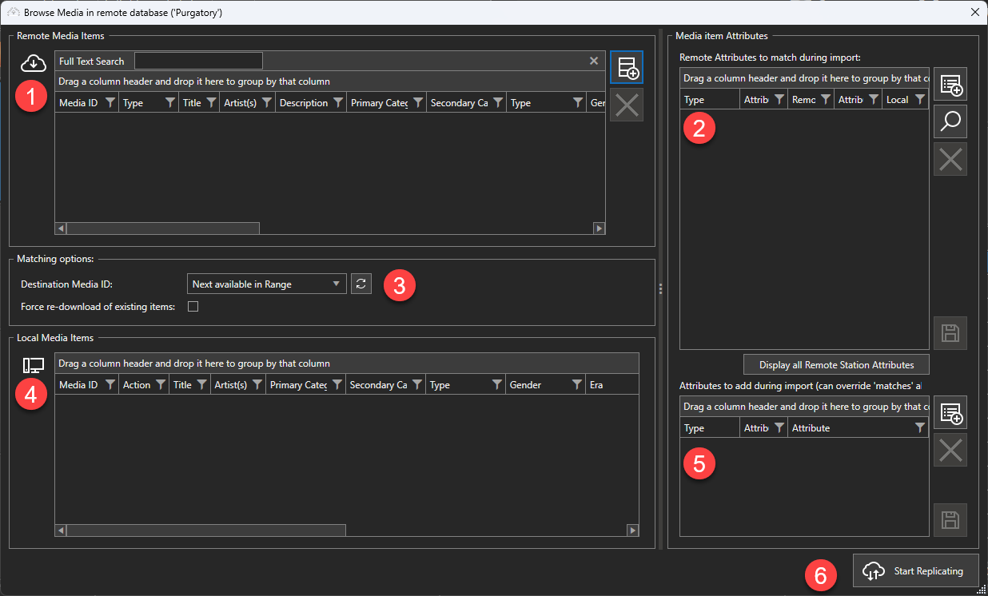The height and width of the screenshot is (596, 988).
Task: Filter Remote Media Items by Secondary Category
Action: (498, 102)
